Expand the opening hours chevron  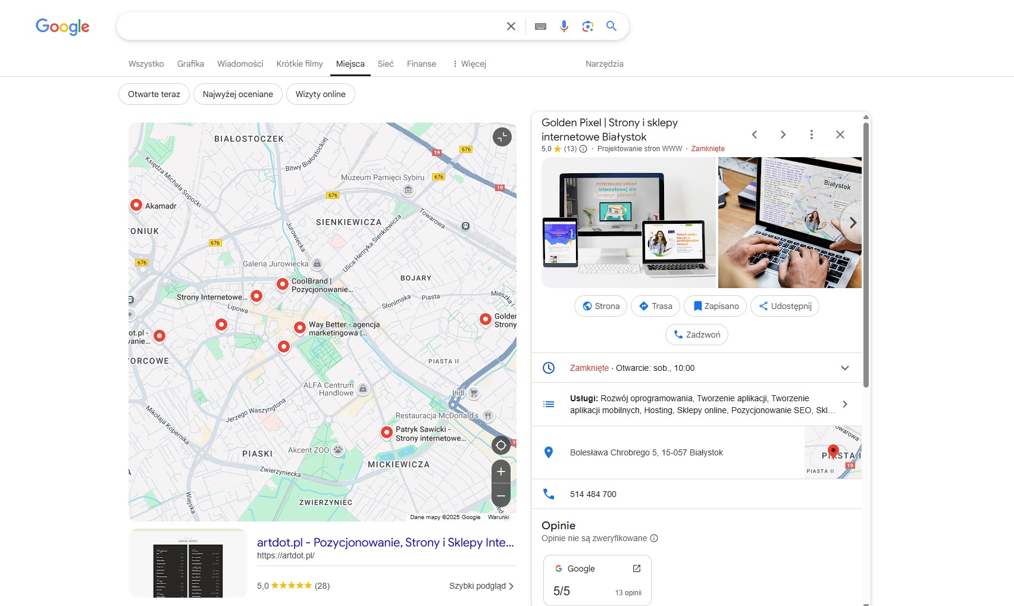pos(844,368)
